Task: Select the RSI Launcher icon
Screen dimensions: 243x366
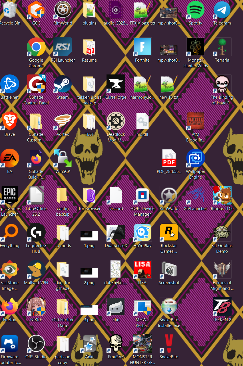Action: (x=63, y=47)
